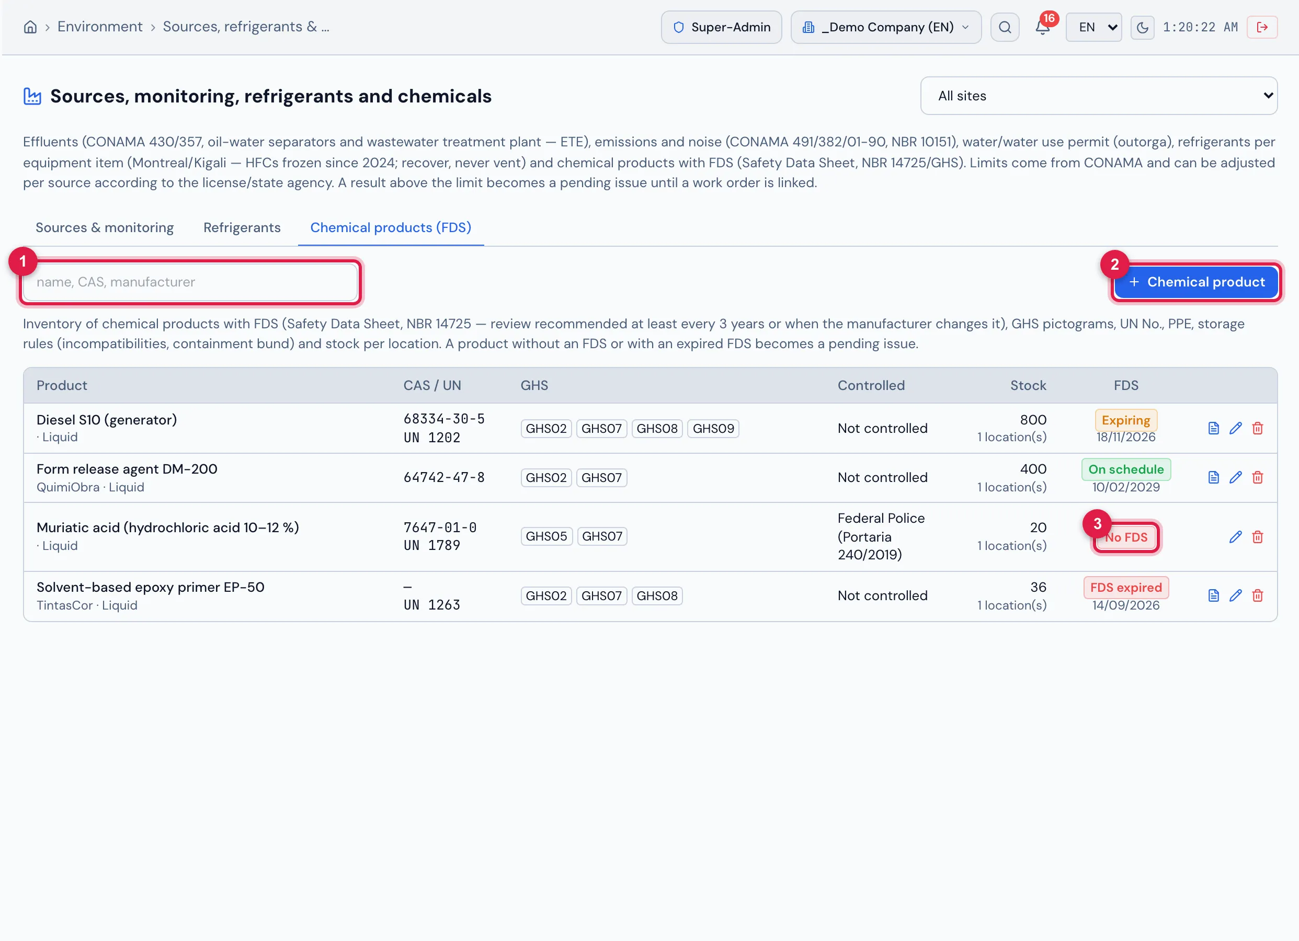Switch to the Refrigerants tab
Viewport: 1299px width, 941px height.
(x=242, y=227)
